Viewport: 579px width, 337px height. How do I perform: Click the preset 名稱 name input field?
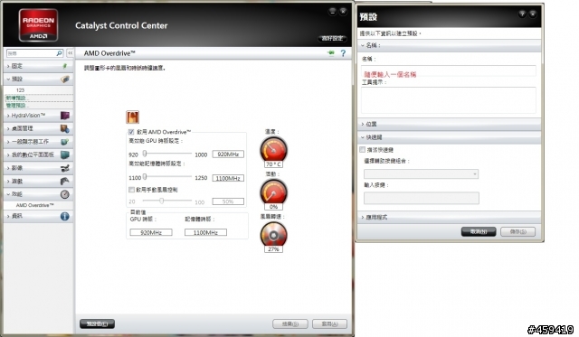click(x=449, y=70)
